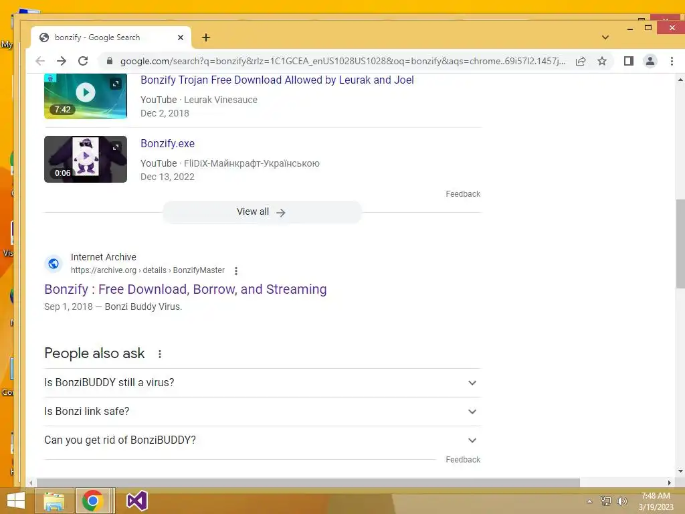Click Feedback under video results
685x514 pixels.
tap(463, 194)
